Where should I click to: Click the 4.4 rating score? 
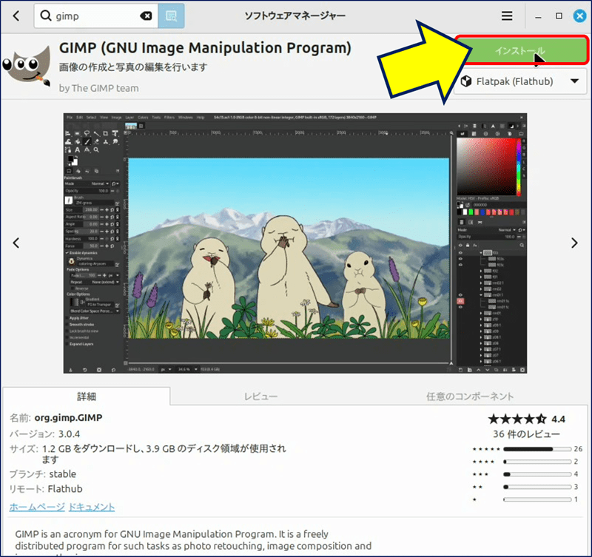pos(559,419)
